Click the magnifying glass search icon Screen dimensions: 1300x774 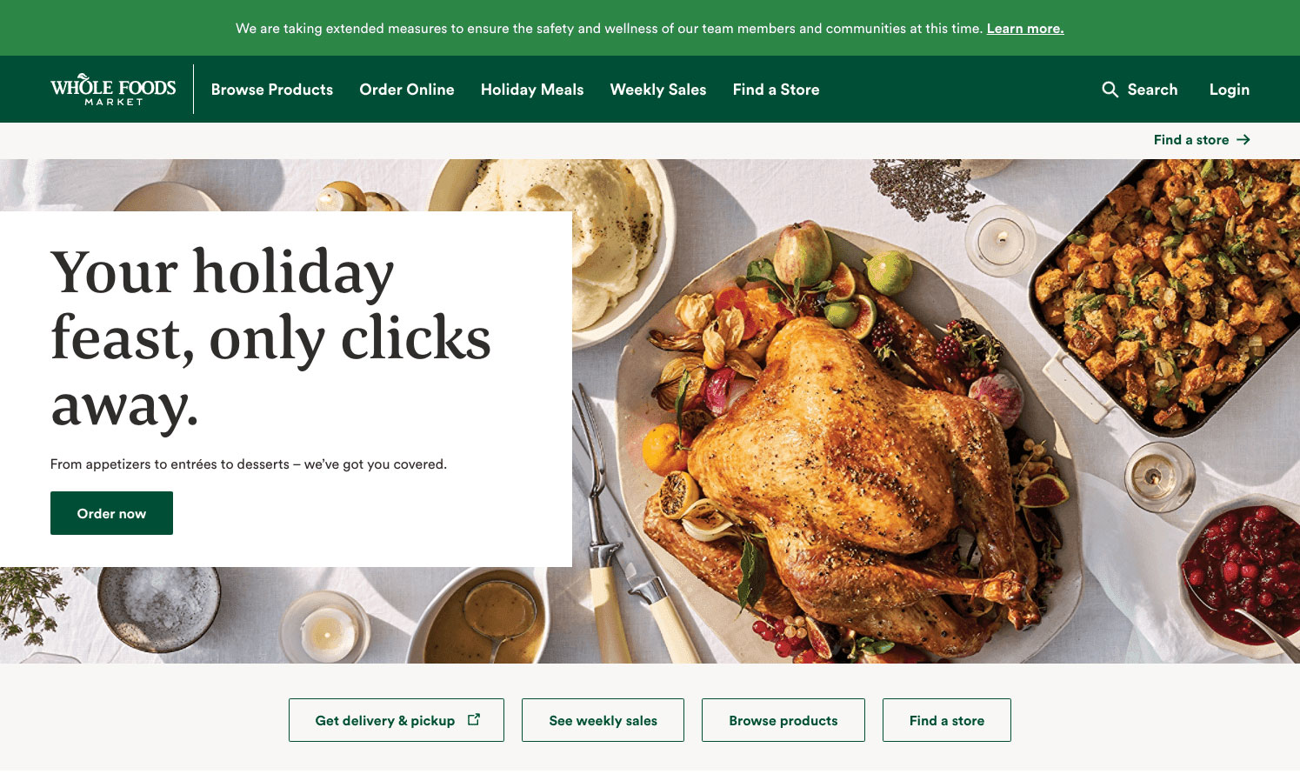point(1110,90)
